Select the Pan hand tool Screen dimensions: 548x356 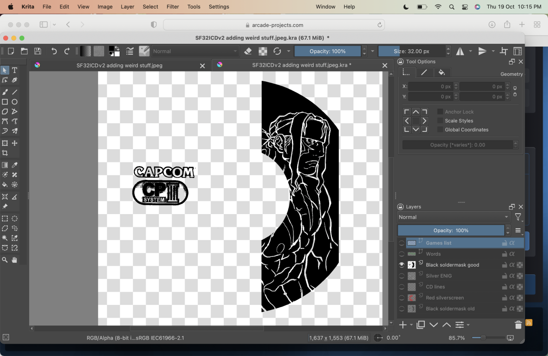click(15, 260)
